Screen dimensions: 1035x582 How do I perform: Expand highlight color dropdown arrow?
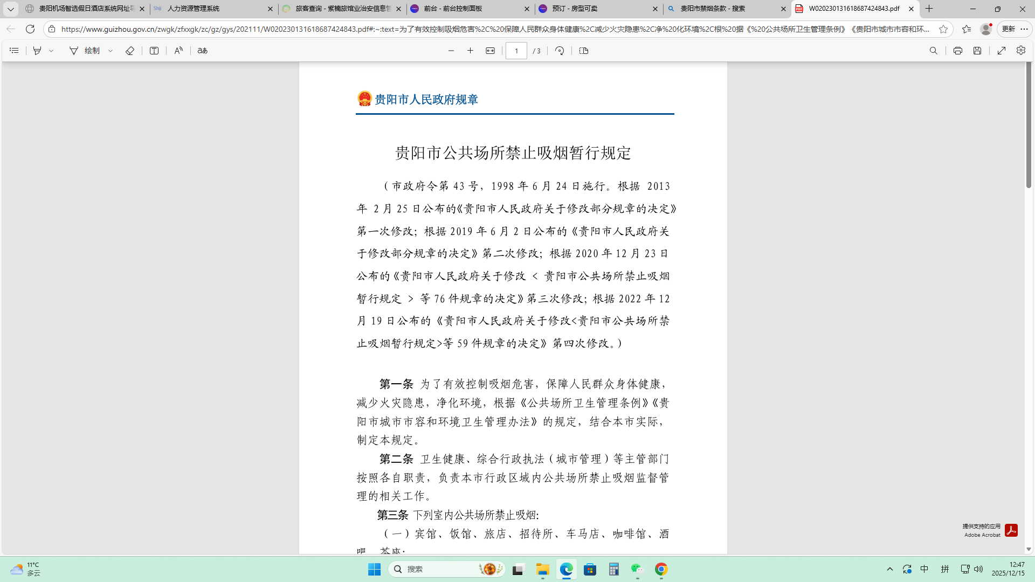52,51
